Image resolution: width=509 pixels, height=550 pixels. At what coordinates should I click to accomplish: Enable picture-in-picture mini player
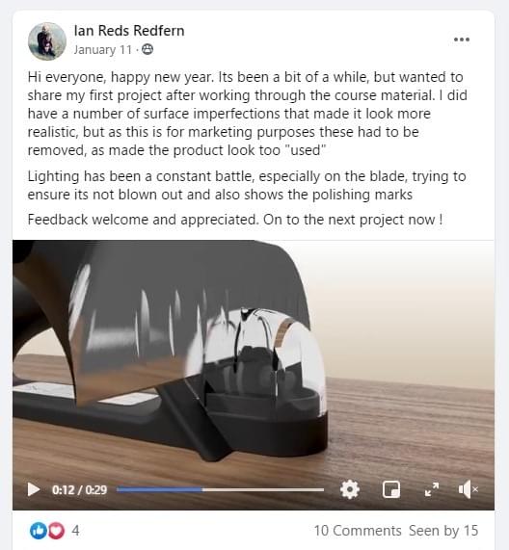pyautogui.click(x=390, y=489)
